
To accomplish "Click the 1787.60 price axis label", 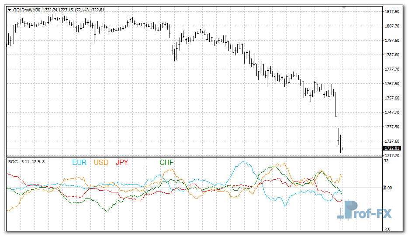I will (391, 55).
